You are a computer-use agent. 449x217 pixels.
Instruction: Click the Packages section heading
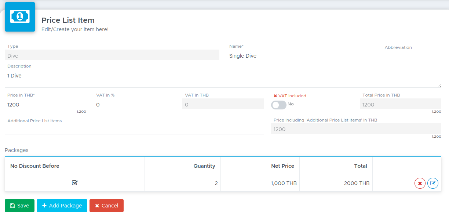[x=17, y=150]
